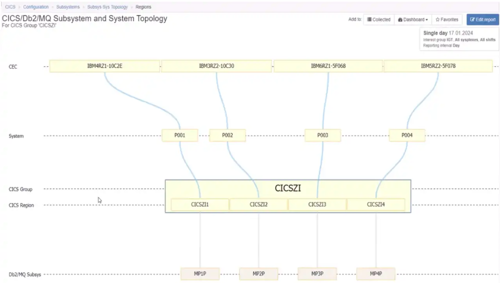Click the CICS Region row label
The image size is (500, 283).
[x=21, y=205]
